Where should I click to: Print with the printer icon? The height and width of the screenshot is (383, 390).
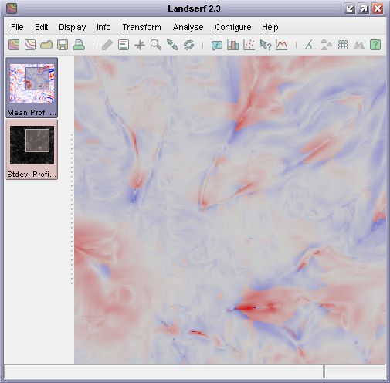point(79,45)
